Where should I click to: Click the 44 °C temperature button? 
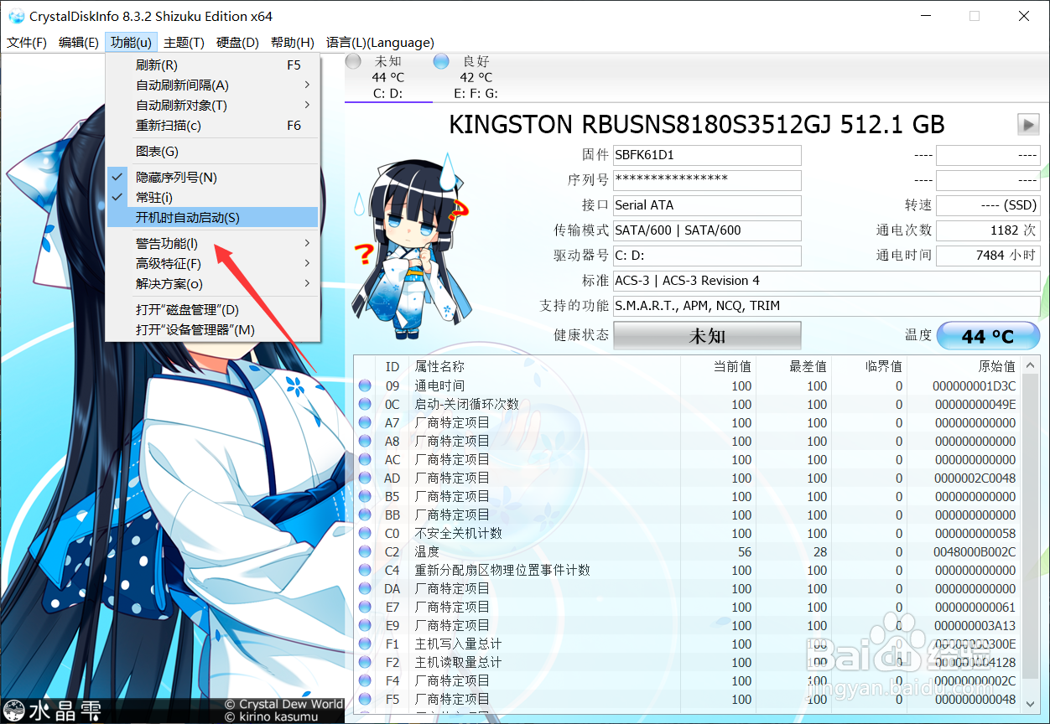click(988, 335)
